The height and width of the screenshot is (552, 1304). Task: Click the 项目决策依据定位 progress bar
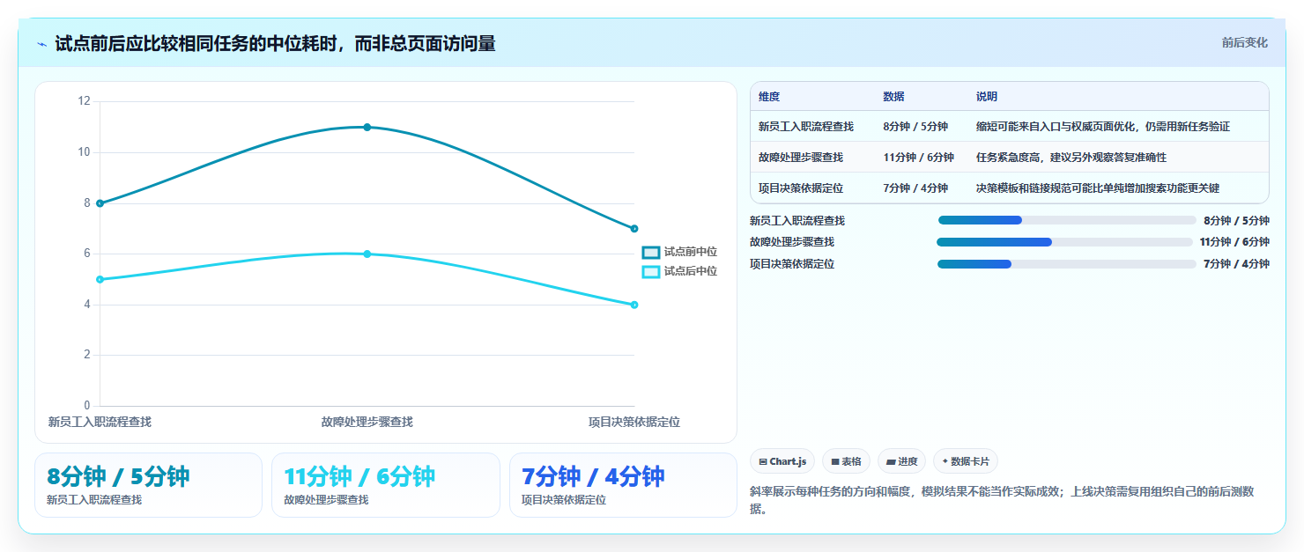[x=1067, y=264]
